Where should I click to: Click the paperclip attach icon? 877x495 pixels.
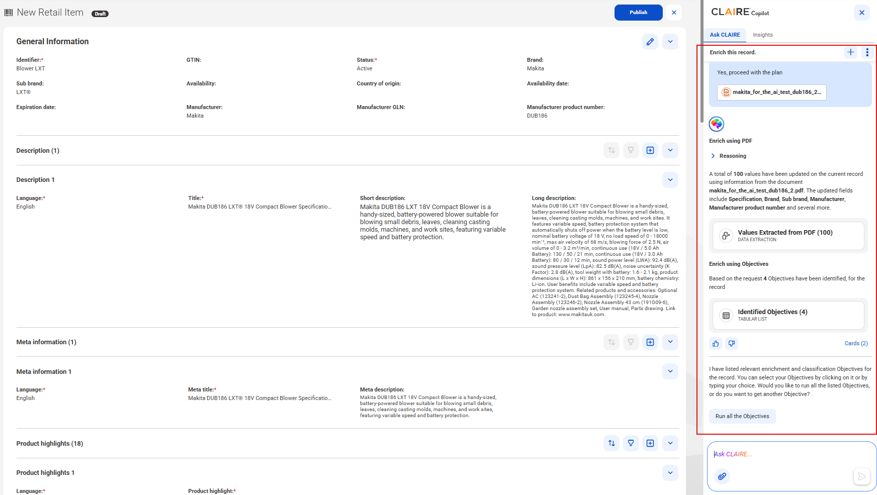(722, 476)
